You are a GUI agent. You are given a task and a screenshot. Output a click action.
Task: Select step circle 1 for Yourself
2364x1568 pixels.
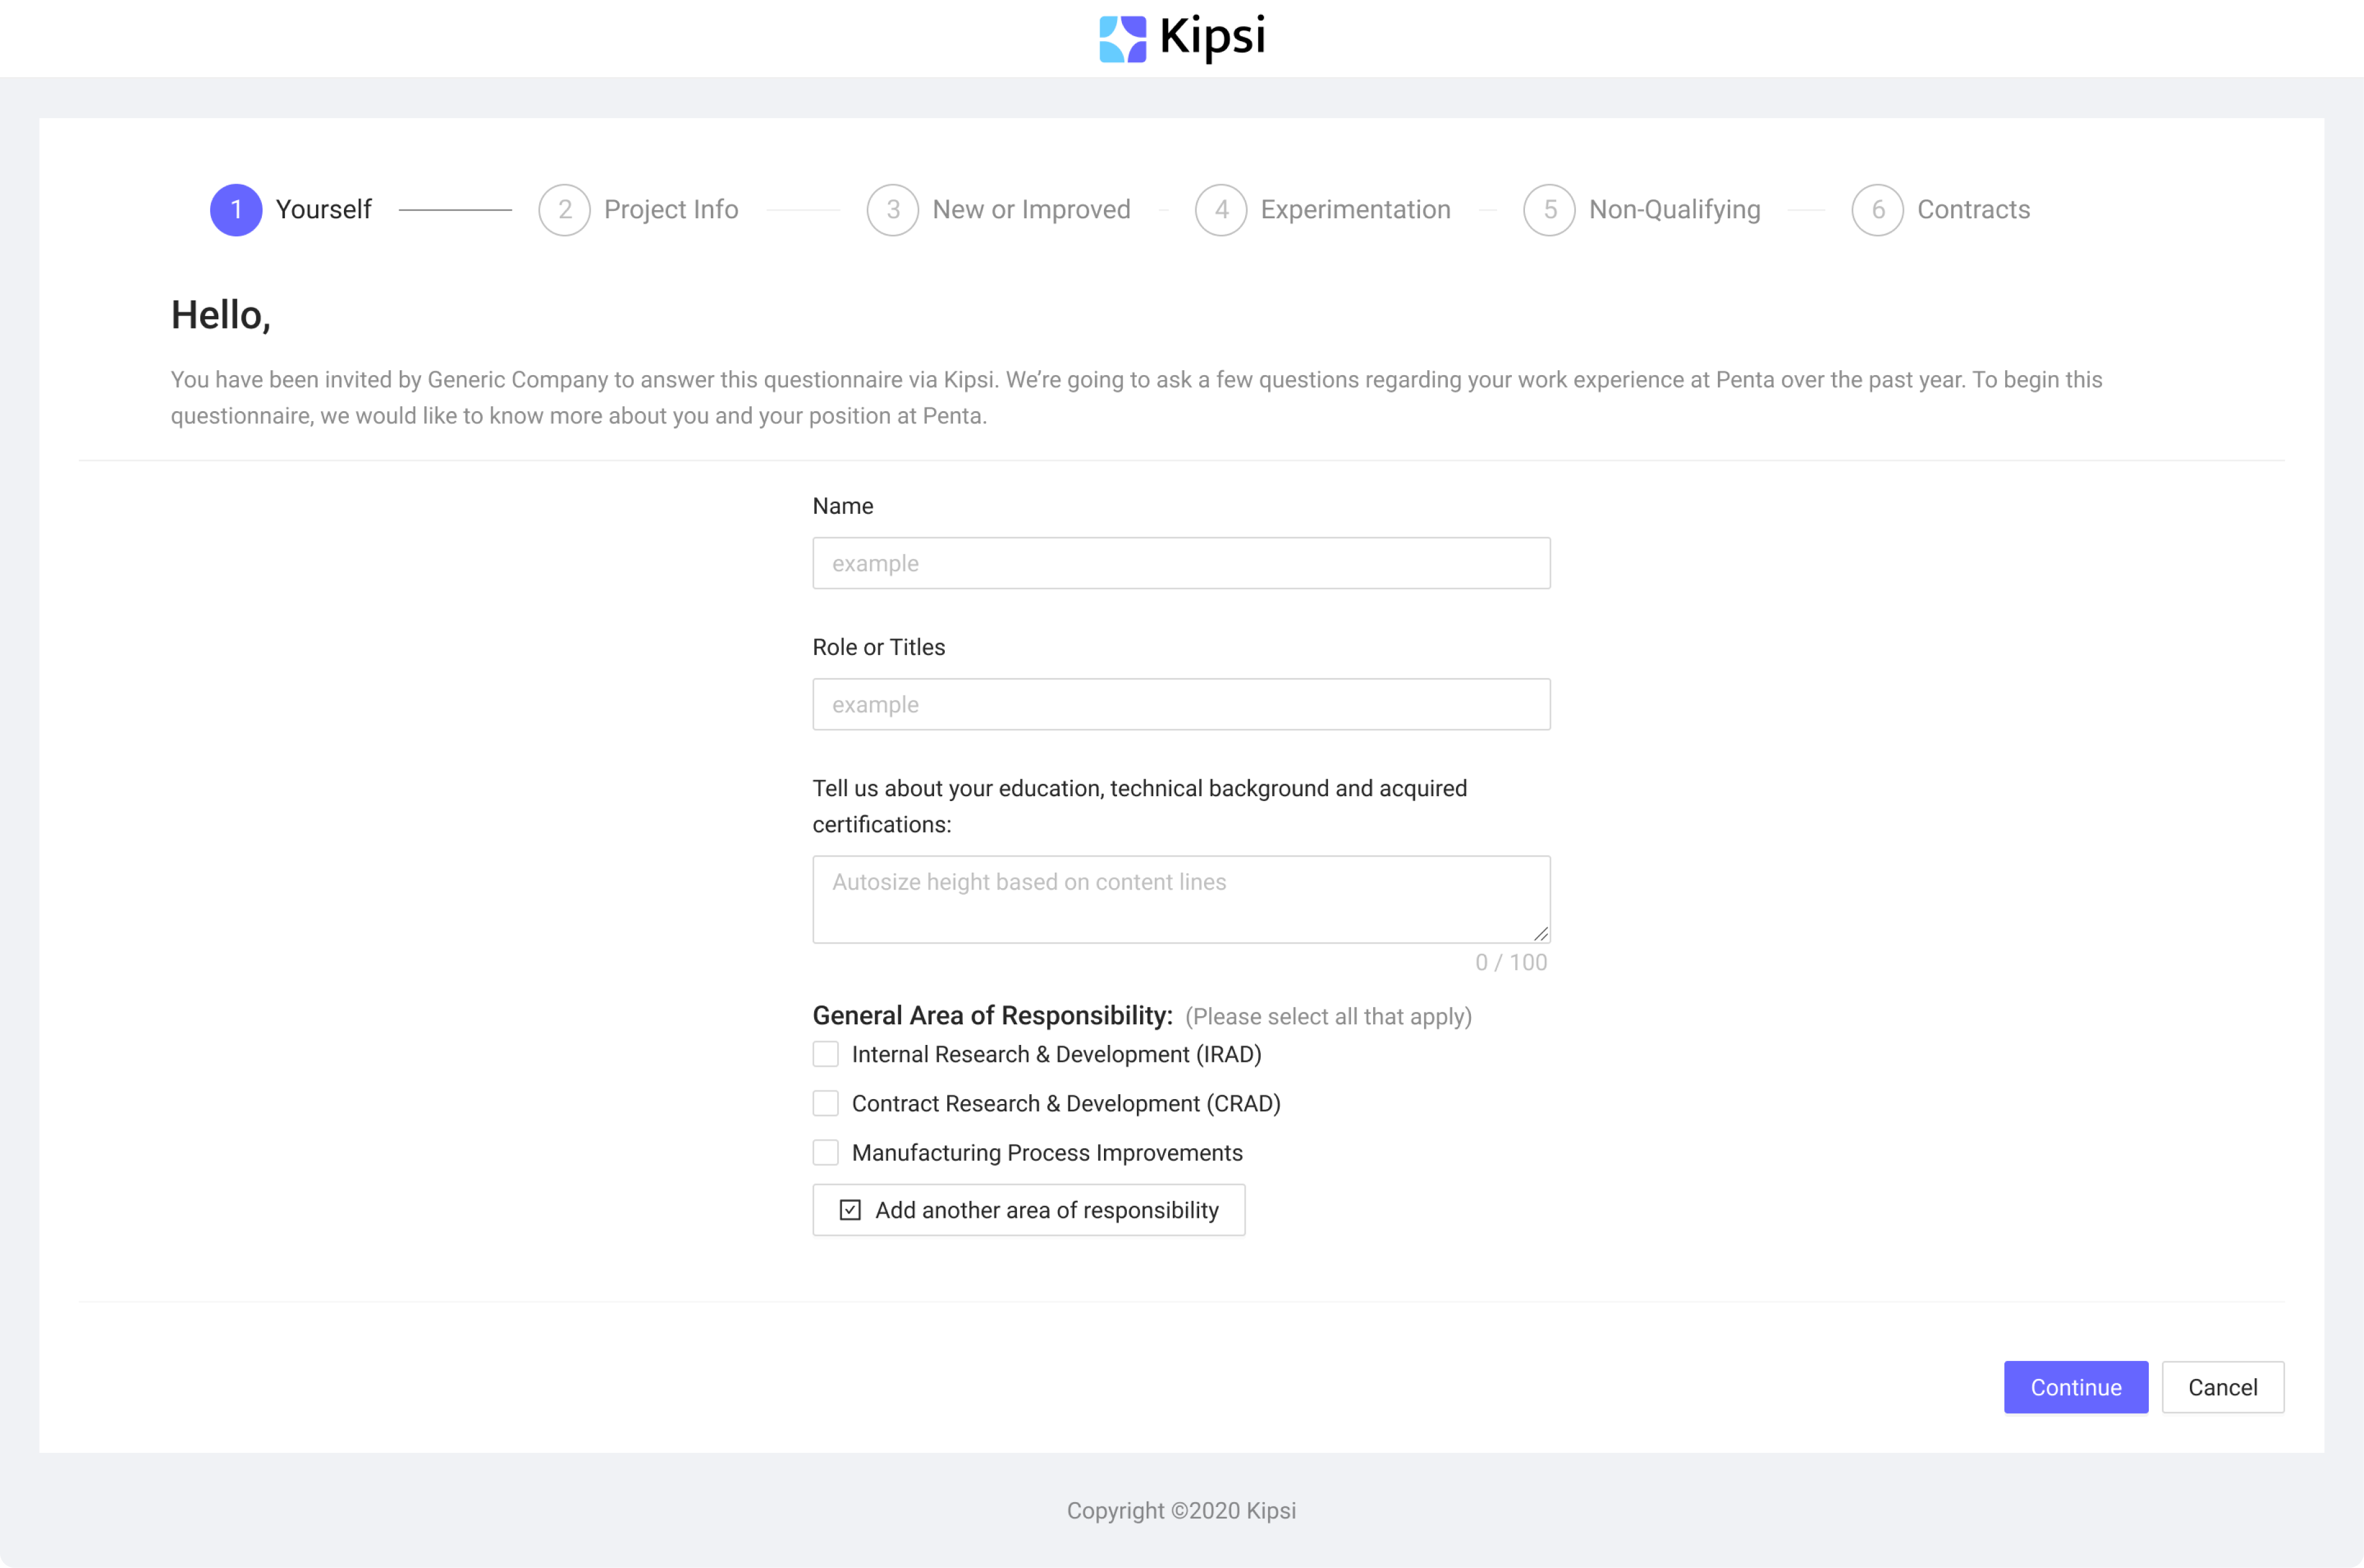coord(236,209)
